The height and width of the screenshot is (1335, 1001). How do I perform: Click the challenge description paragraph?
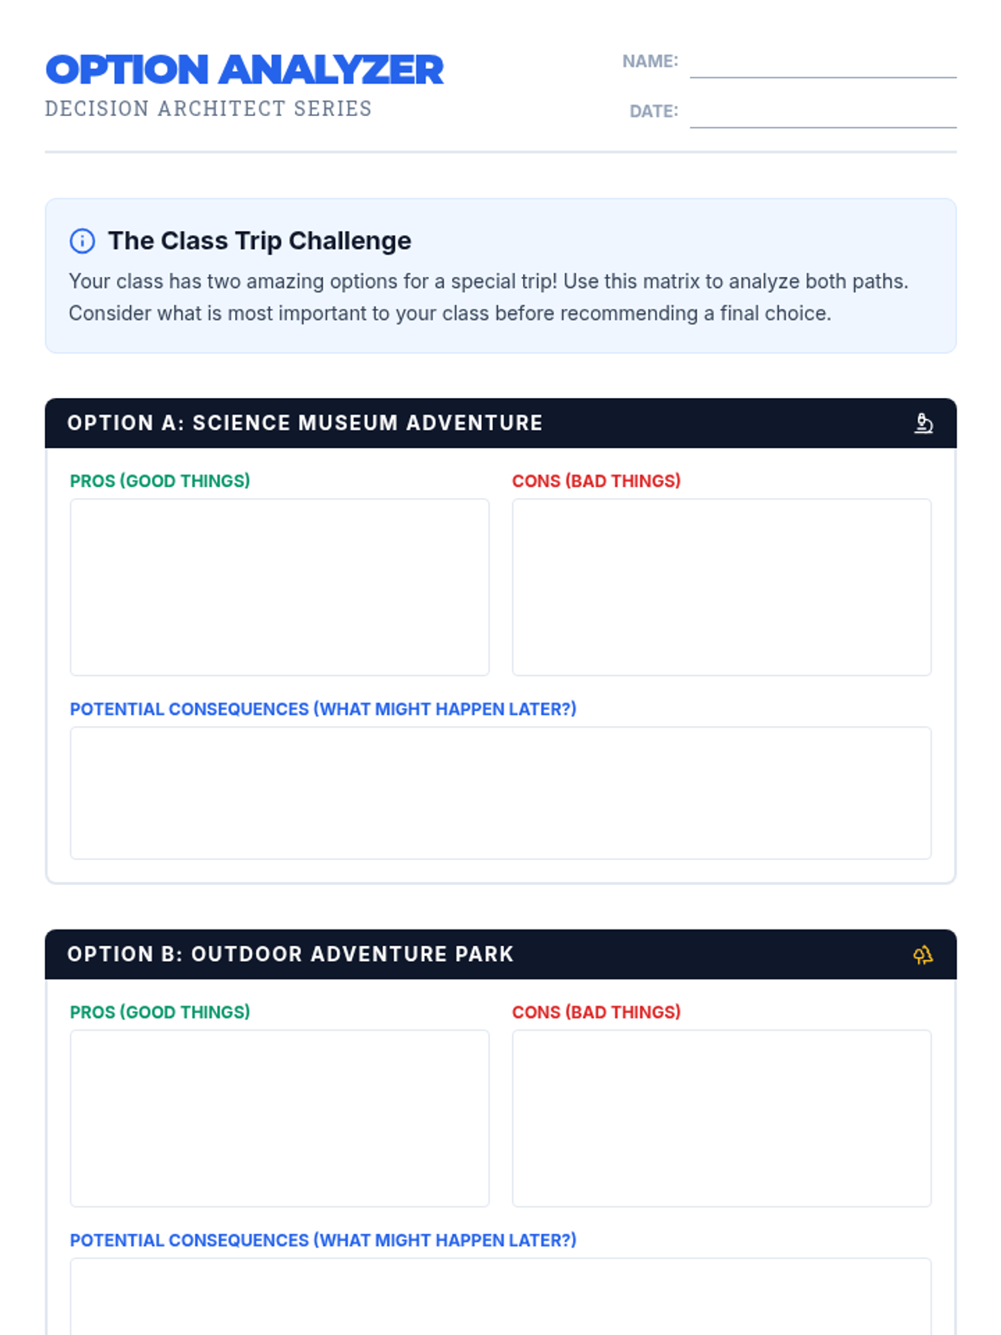[489, 297]
